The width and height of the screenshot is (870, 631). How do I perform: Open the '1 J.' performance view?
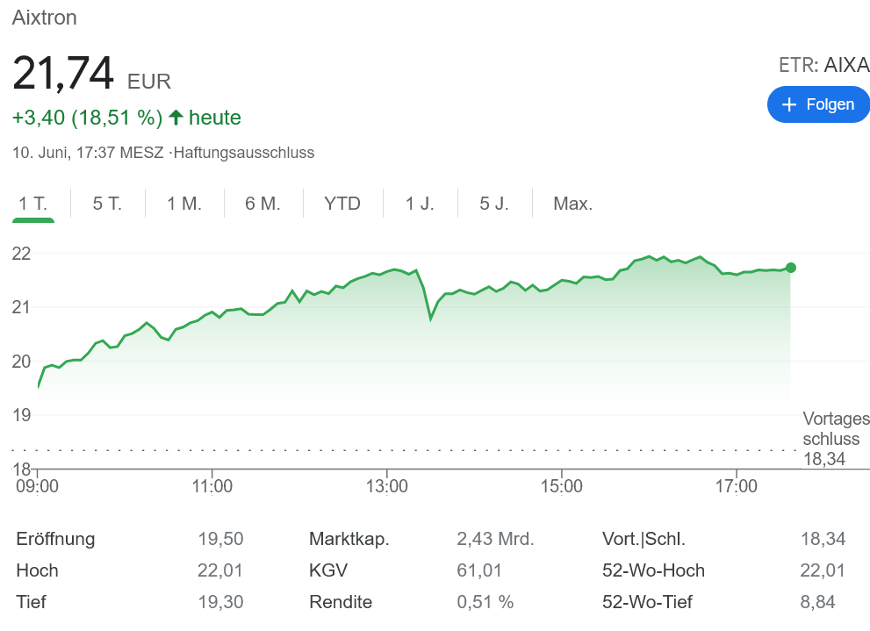click(418, 203)
